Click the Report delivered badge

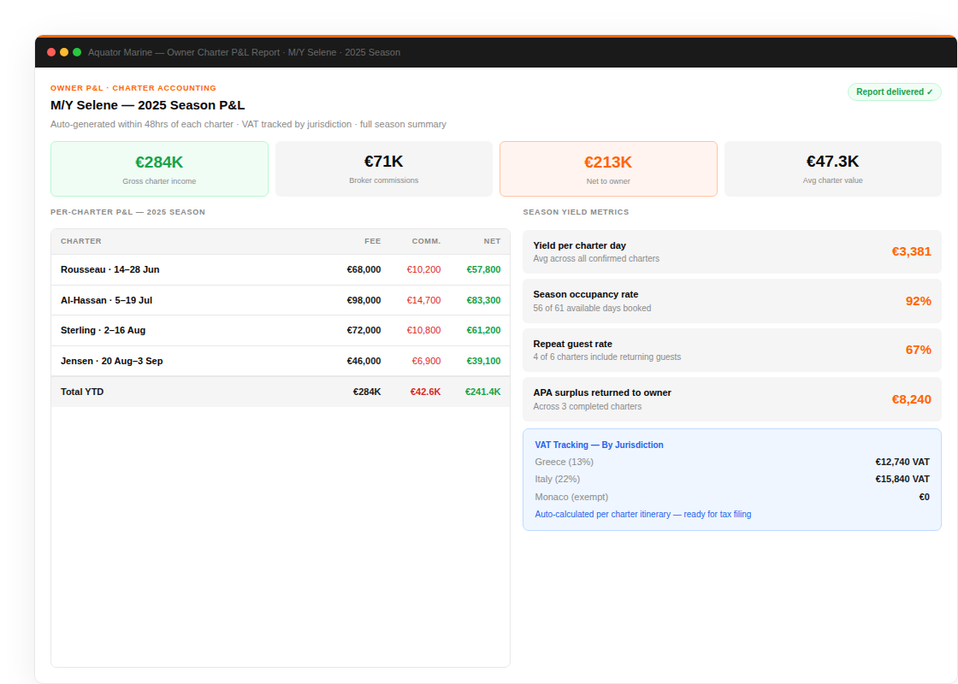894,91
